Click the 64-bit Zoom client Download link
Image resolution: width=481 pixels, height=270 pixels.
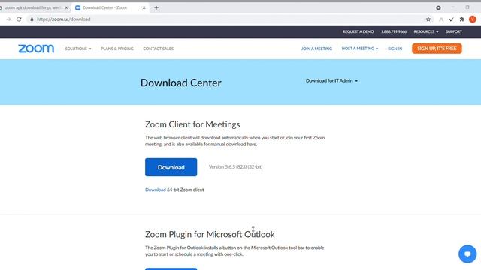point(156,190)
